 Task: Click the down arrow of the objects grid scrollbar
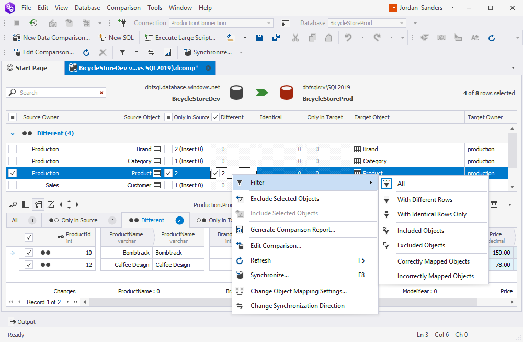pos(513,187)
